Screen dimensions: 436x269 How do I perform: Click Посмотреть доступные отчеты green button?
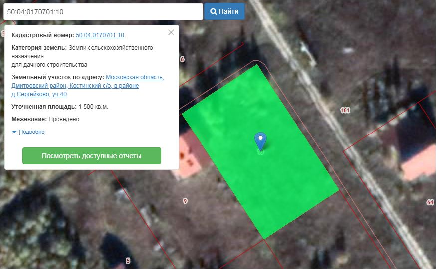92,156
